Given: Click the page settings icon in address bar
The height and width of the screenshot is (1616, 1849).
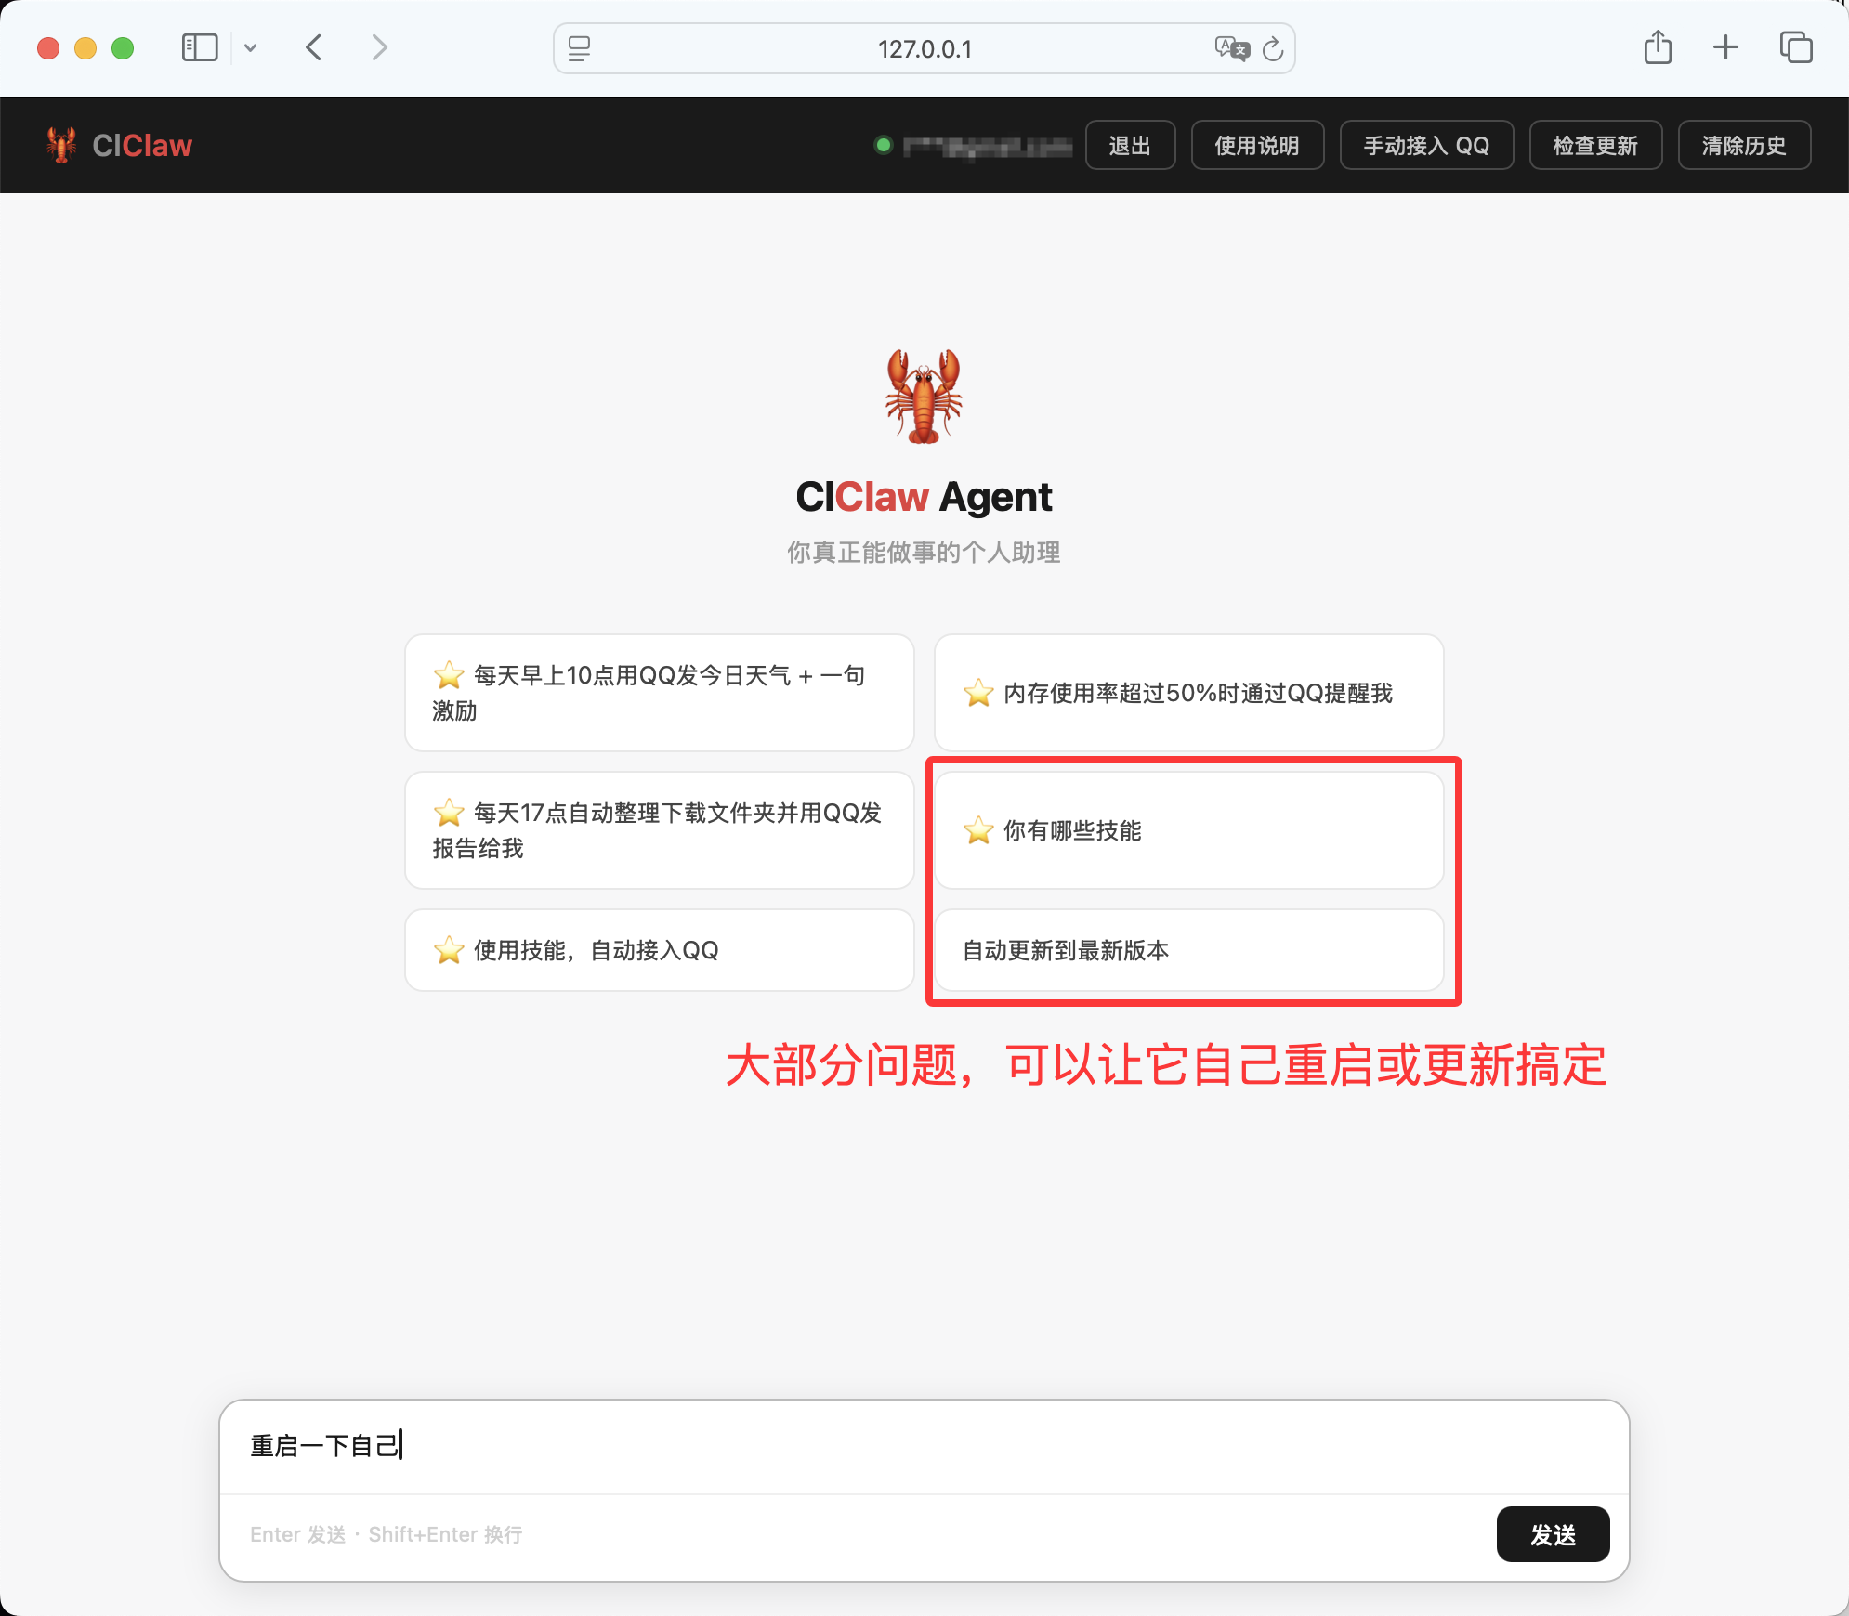Looking at the screenshot, I should 579,48.
